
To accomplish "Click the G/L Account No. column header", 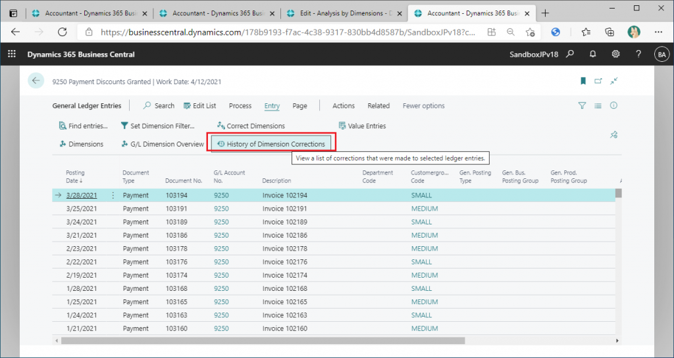I will pyautogui.click(x=229, y=176).
